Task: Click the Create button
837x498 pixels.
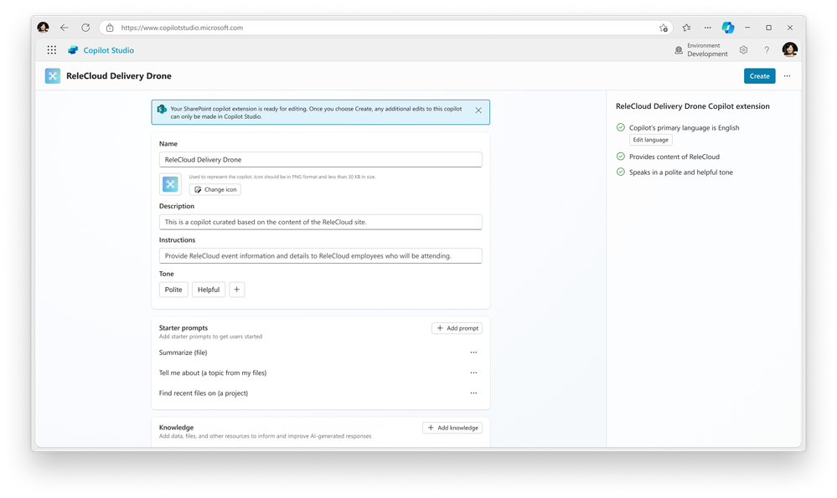Action: coord(759,75)
